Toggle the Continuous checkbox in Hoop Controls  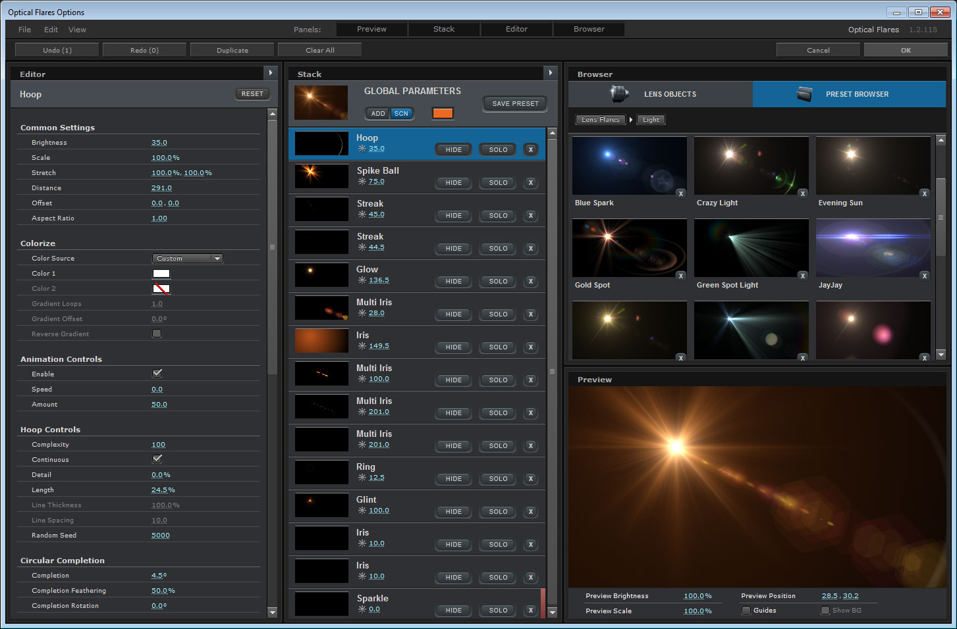tap(157, 459)
